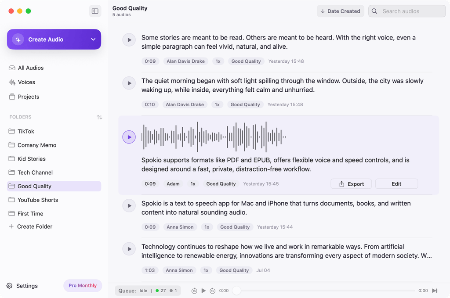Play the 'Spokio is a text to speech' audio
The width and height of the screenshot is (450, 298).
coord(129,206)
